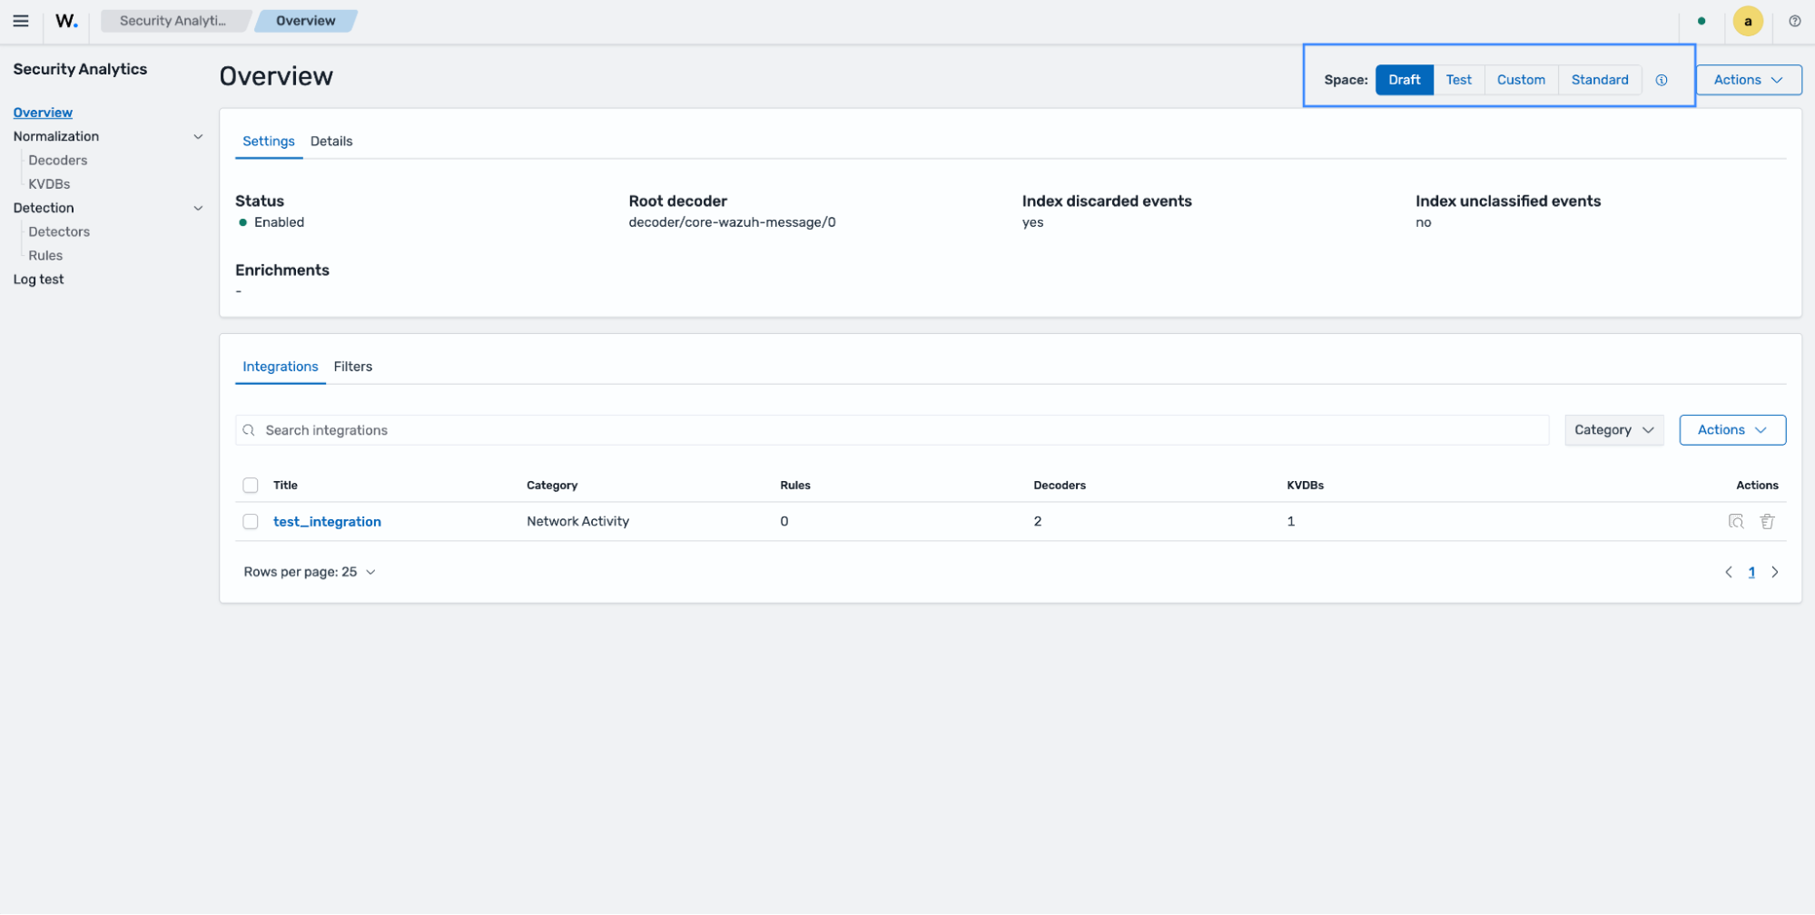This screenshot has width=1815, height=915.
Task: Select the Integrations tab
Action: (281, 367)
